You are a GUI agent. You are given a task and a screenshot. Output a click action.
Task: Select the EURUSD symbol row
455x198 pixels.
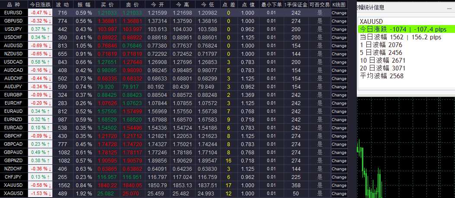pyautogui.click(x=174, y=13)
